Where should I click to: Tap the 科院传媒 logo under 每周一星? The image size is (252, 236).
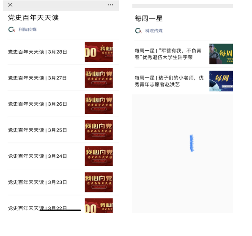click(x=138, y=30)
